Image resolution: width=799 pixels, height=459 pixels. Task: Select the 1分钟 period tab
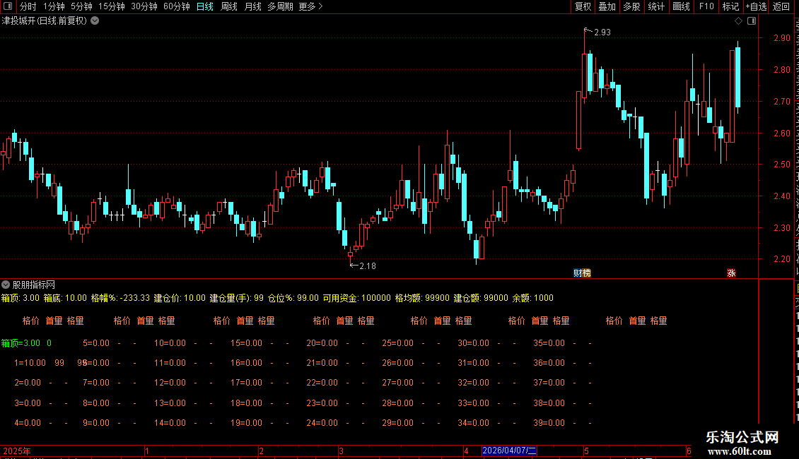pos(54,6)
